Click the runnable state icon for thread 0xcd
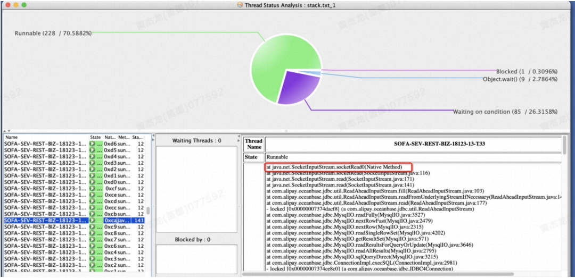This screenshot has height=278, width=575. tap(93, 201)
